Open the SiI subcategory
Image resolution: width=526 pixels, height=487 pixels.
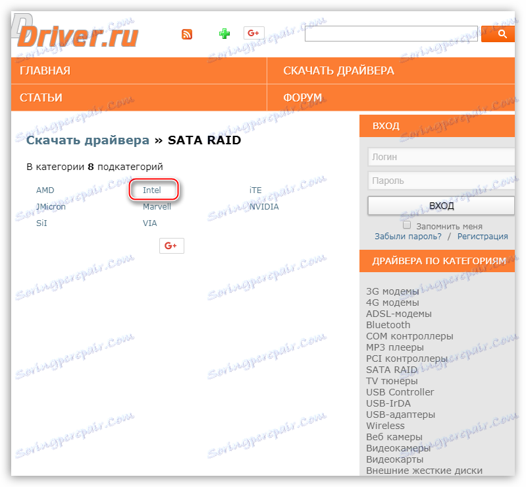(41, 223)
